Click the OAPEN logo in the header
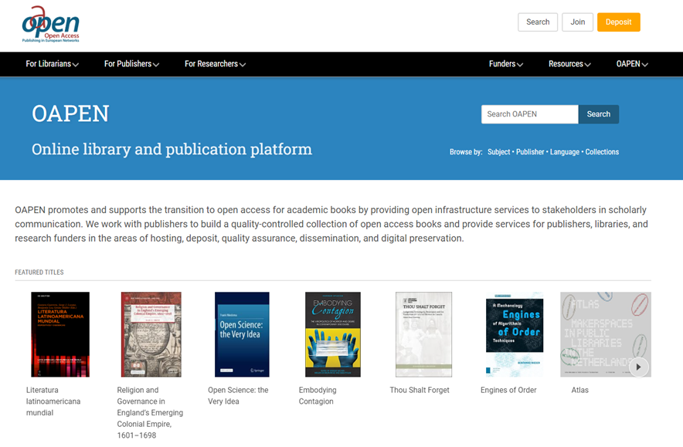 51,25
